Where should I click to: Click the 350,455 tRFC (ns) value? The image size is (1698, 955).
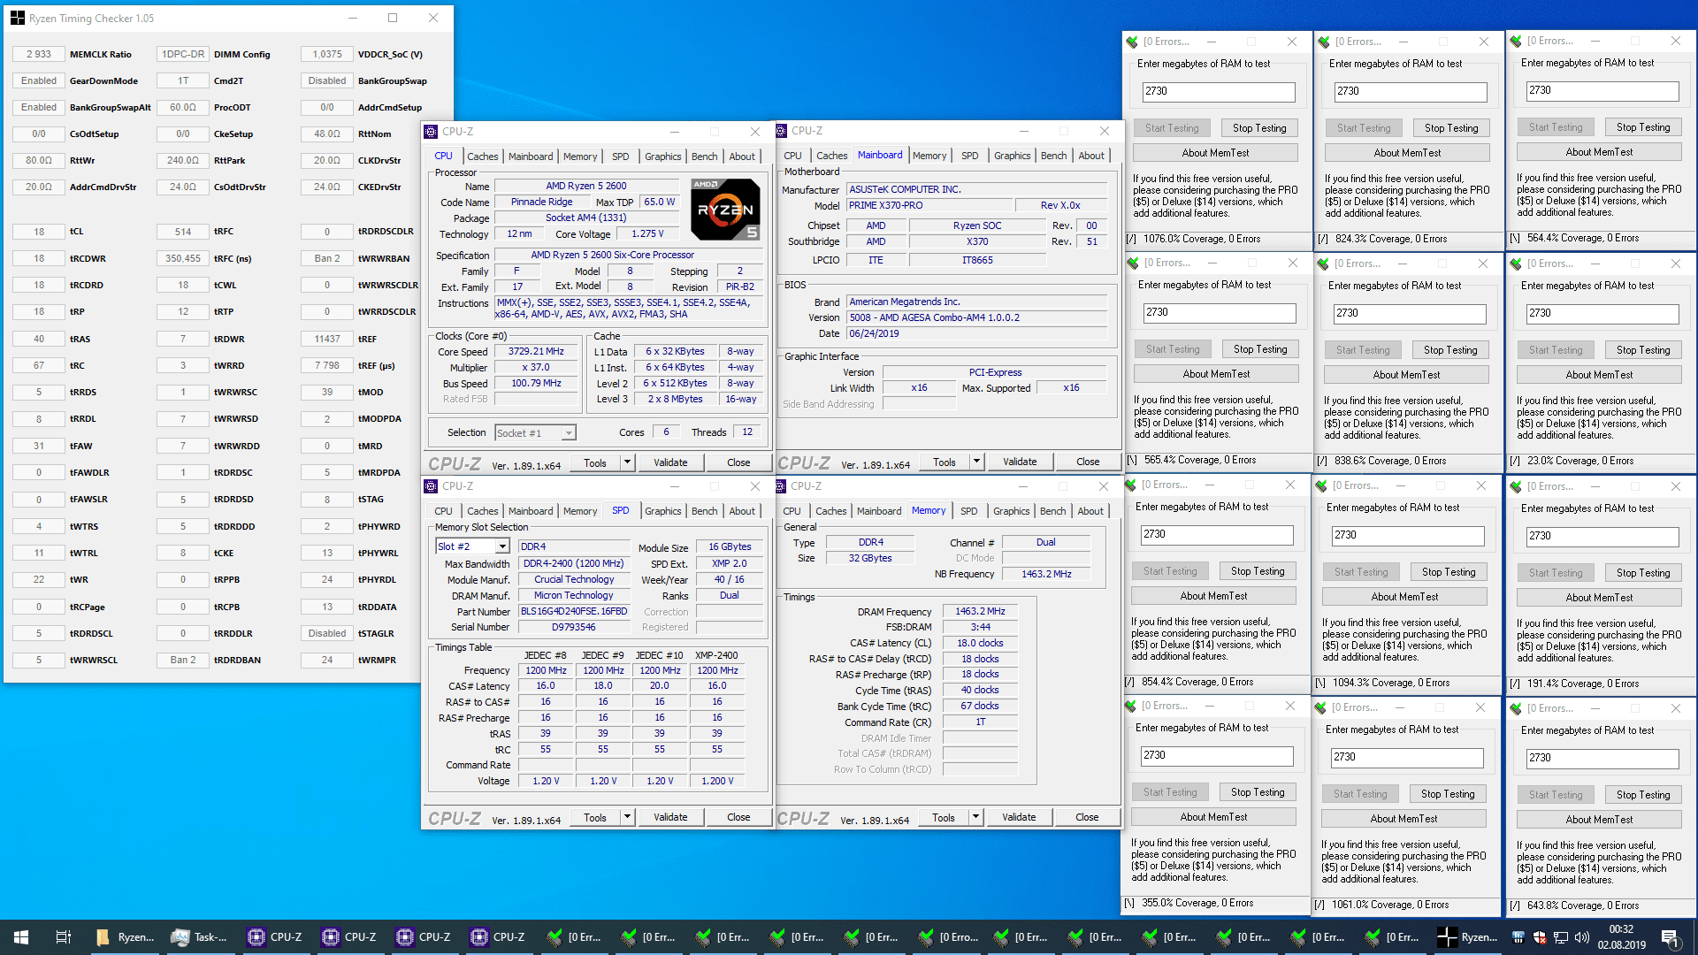(183, 258)
